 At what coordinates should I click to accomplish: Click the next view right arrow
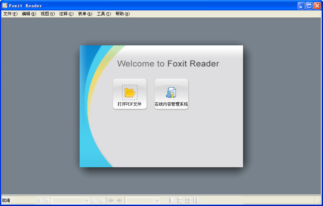[x=119, y=200]
